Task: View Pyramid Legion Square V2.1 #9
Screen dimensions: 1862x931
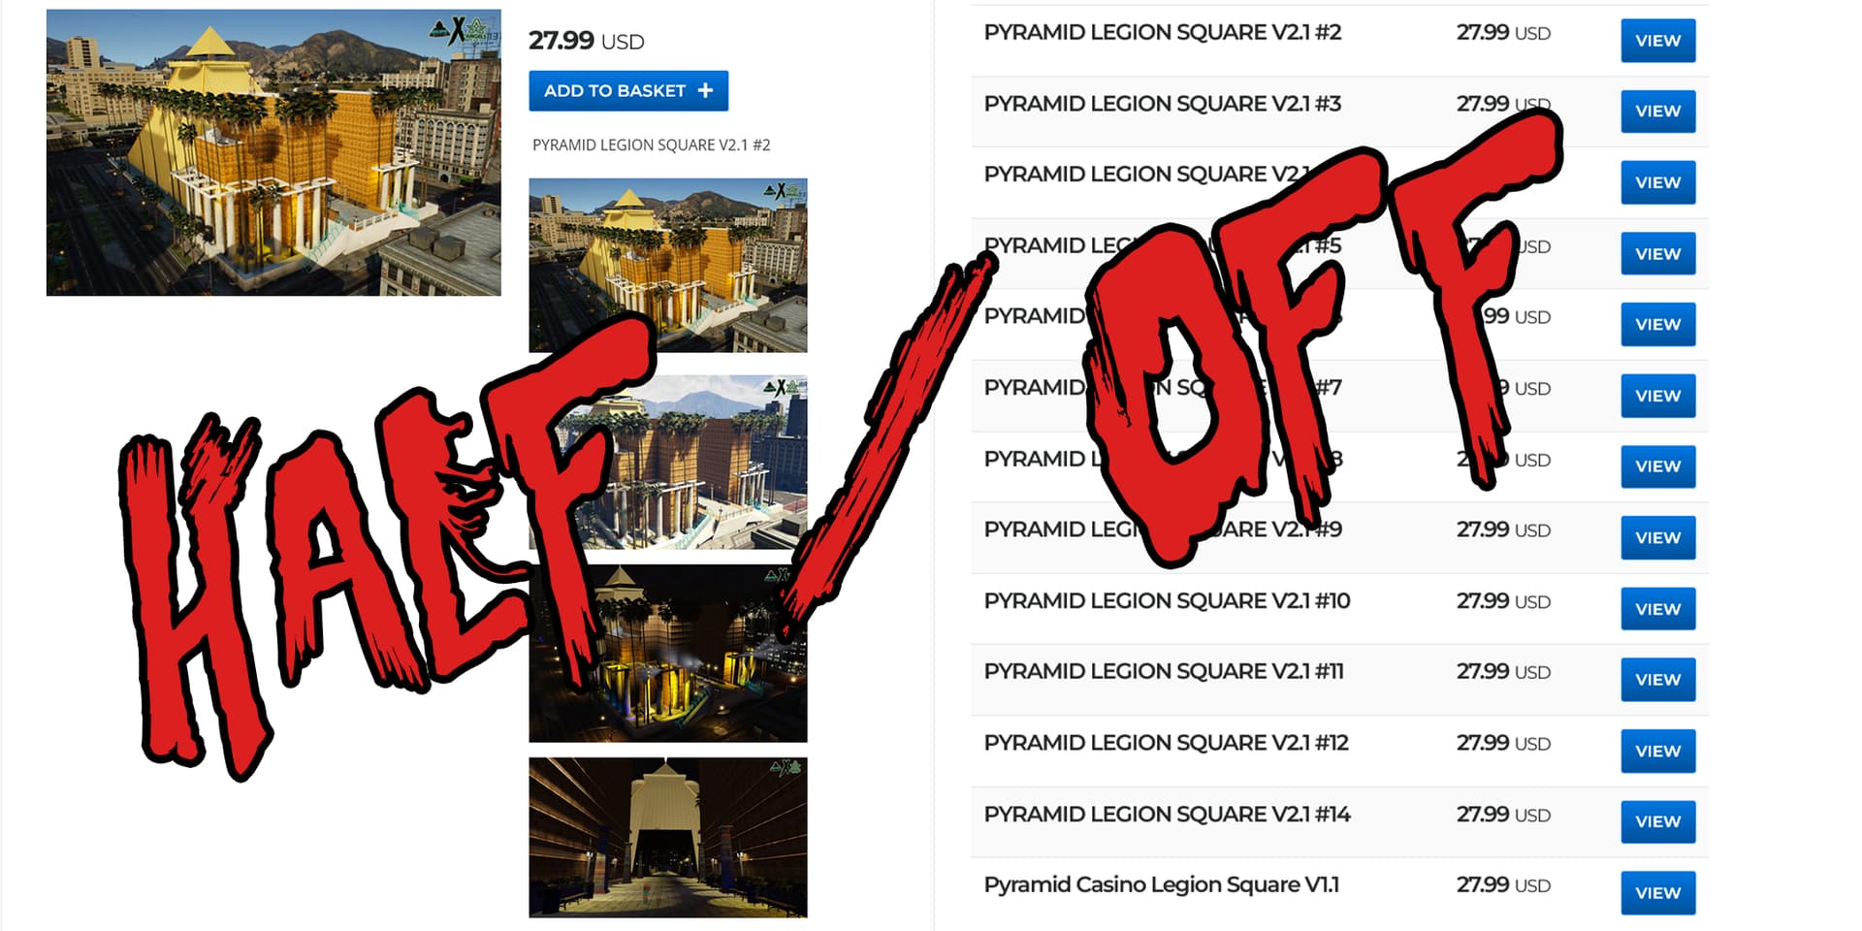Action: click(x=1657, y=538)
